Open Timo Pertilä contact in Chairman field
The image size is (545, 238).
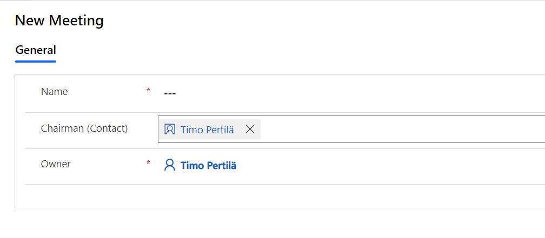click(x=207, y=130)
